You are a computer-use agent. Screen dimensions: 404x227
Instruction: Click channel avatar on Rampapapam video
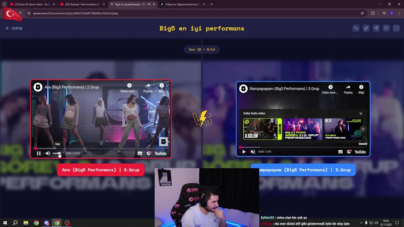coord(243,89)
